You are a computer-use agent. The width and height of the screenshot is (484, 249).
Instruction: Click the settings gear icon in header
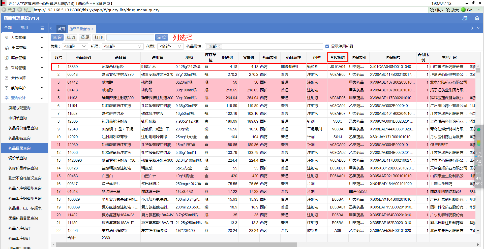[x=477, y=18]
